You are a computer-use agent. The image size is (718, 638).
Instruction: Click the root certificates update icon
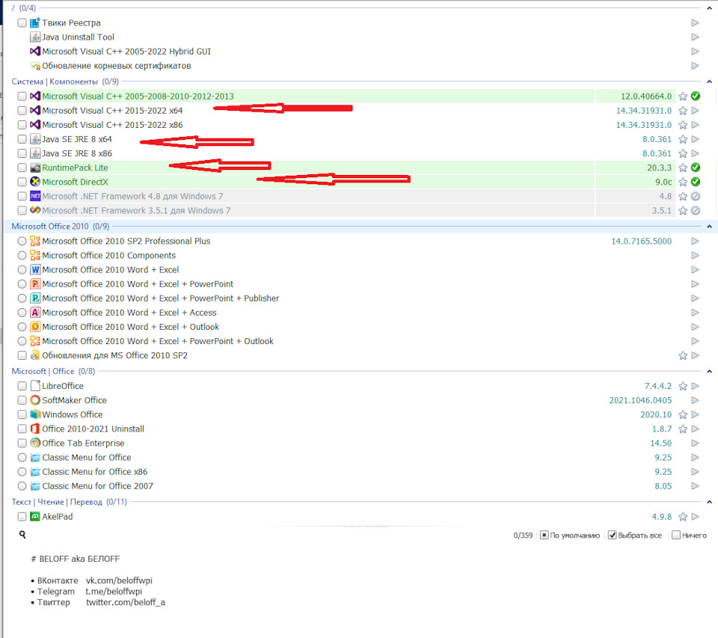(35, 66)
